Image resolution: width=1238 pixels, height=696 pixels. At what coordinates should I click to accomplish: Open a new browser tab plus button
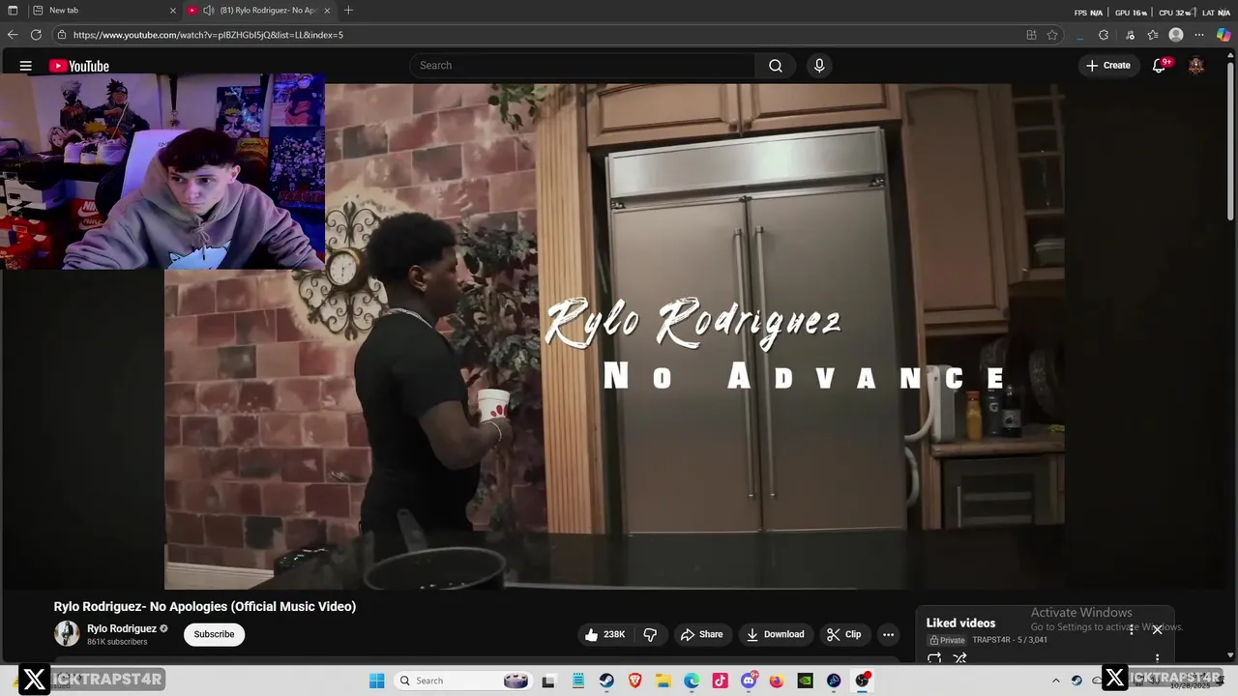(x=348, y=11)
